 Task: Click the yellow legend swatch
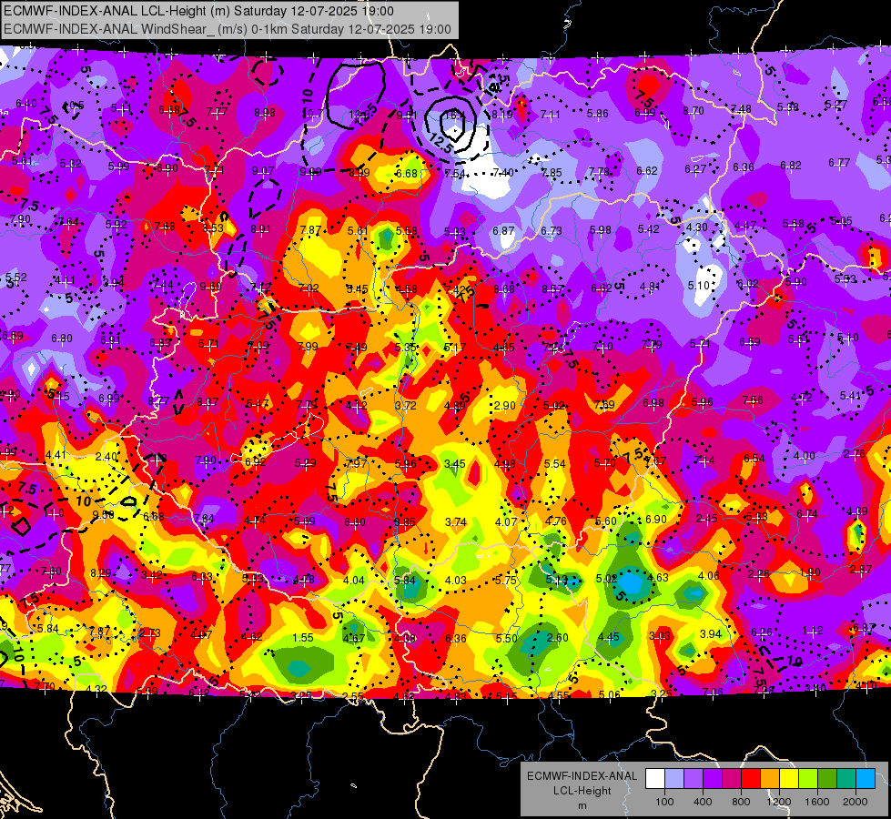(x=789, y=779)
